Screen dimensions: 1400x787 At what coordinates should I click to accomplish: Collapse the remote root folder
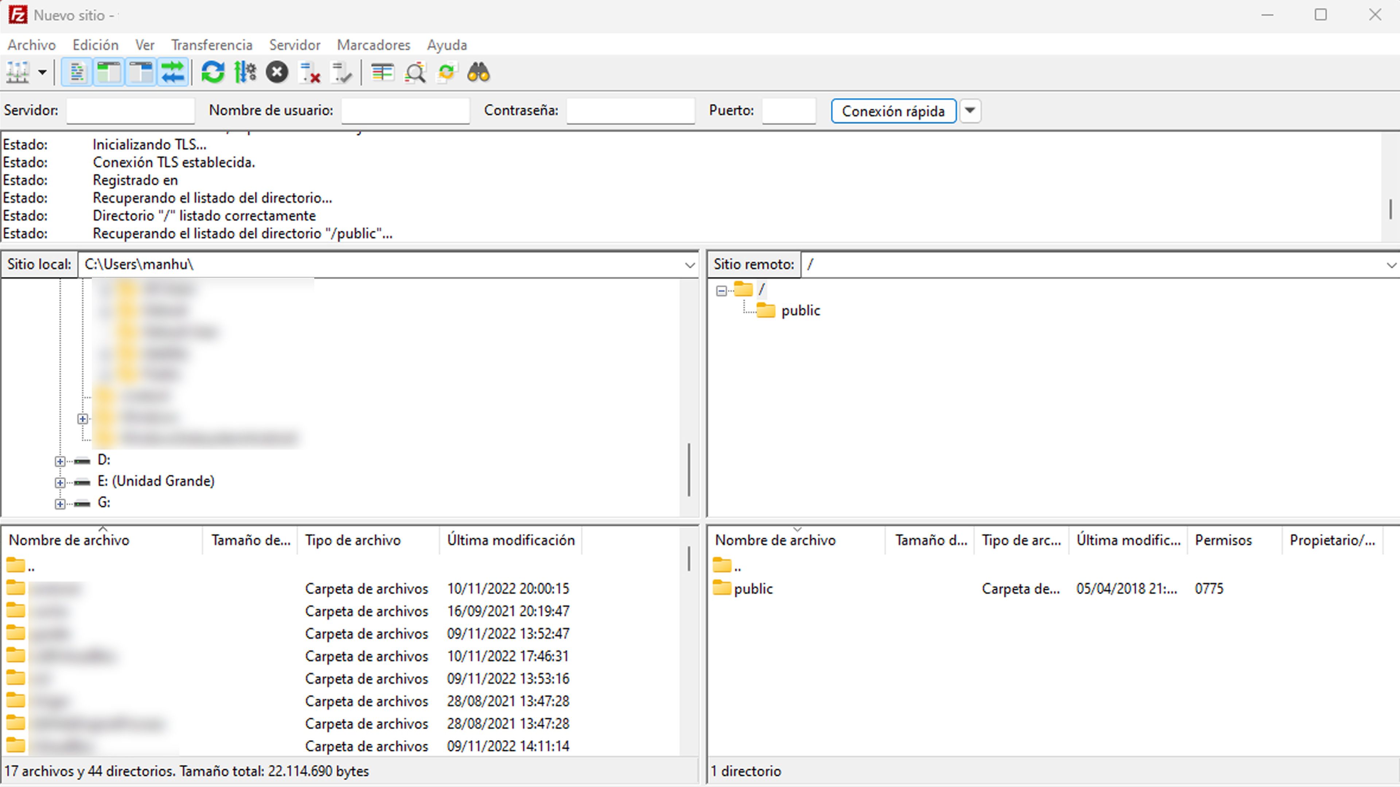[721, 291]
